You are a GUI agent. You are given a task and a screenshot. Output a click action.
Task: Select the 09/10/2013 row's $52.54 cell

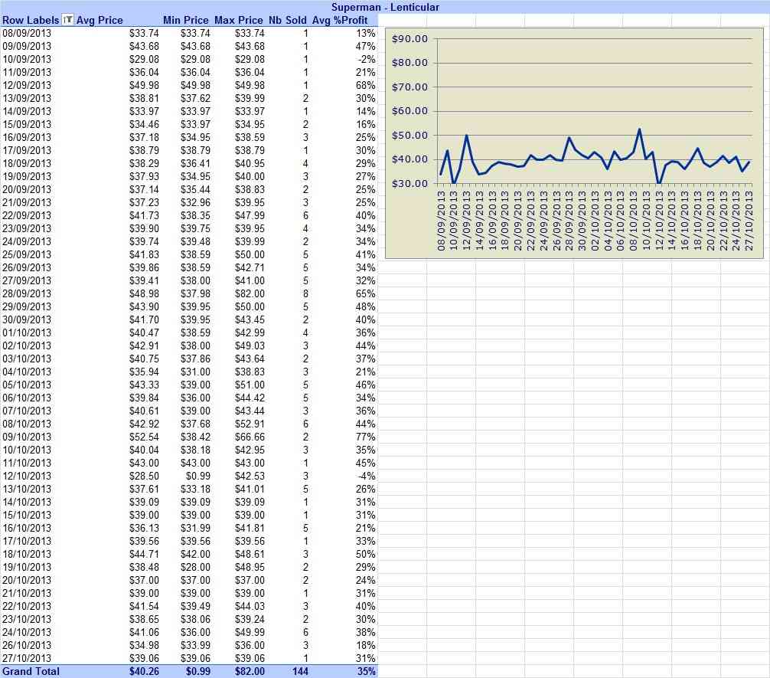pos(144,437)
